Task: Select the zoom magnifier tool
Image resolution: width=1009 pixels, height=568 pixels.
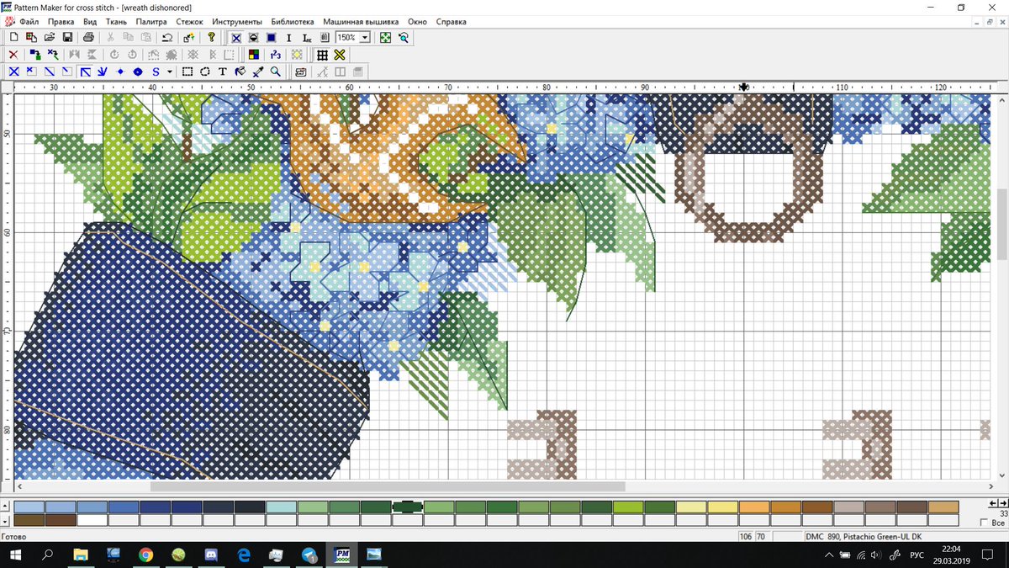Action: [274, 72]
